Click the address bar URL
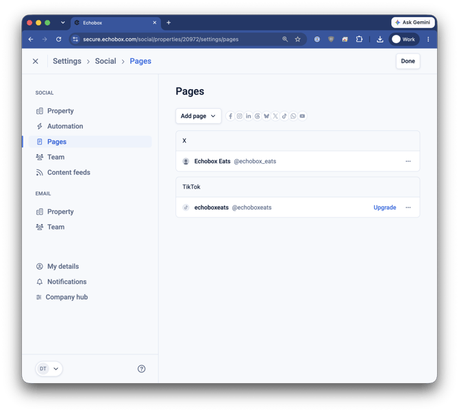 click(161, 39)
